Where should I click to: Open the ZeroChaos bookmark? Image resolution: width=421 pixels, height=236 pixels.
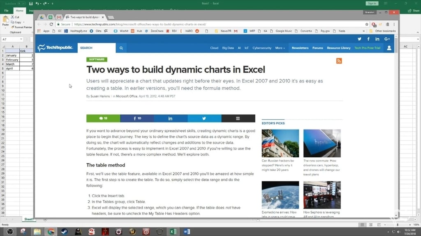(x=155, y=31)
